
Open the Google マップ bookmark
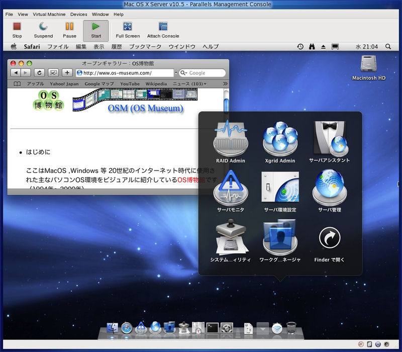(99, 84)
